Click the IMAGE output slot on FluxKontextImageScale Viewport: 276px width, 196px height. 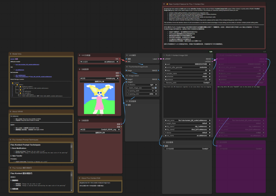click(x=158, y=70)
